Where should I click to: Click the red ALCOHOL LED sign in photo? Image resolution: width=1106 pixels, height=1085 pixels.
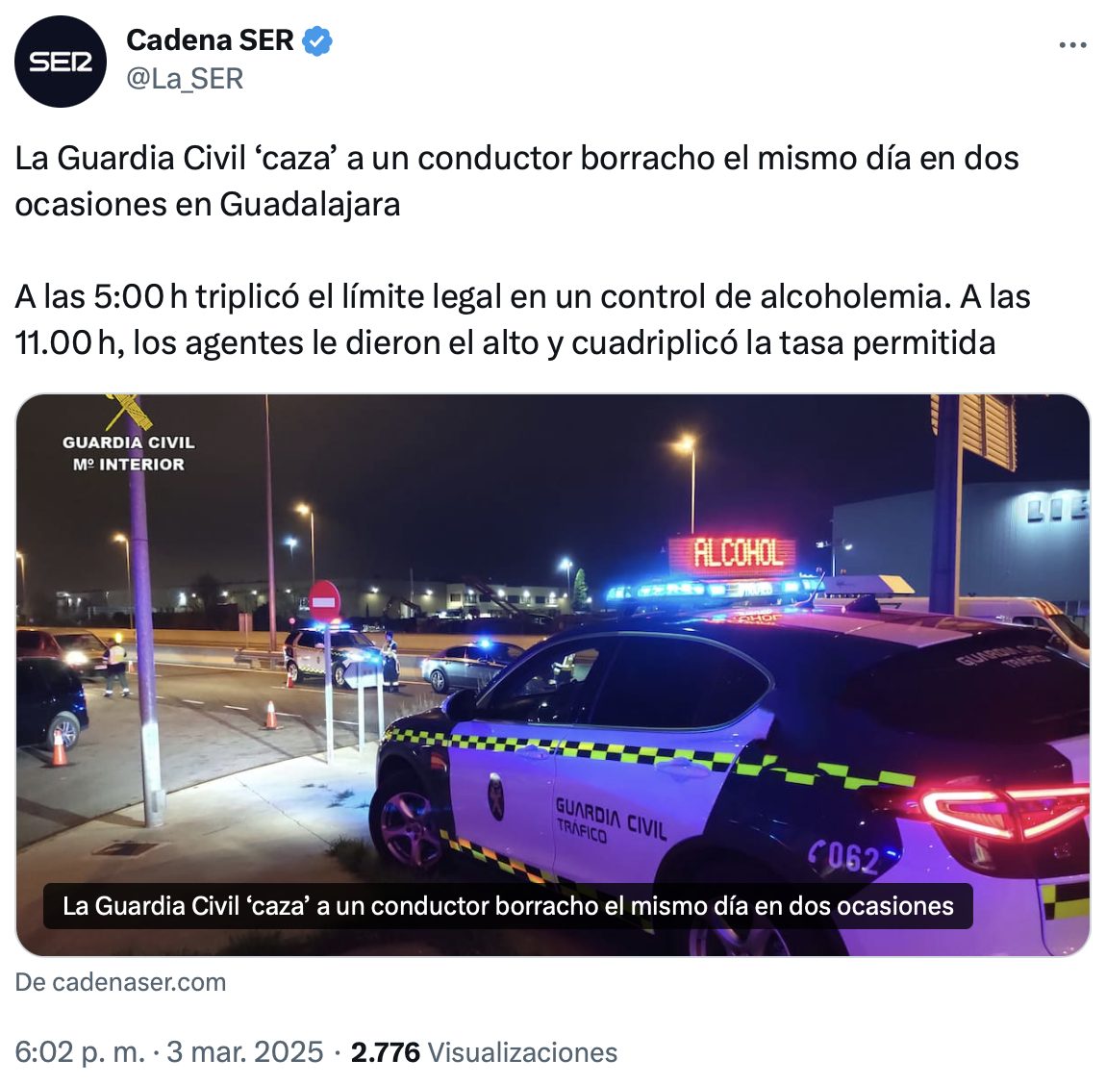coord(733,553)
